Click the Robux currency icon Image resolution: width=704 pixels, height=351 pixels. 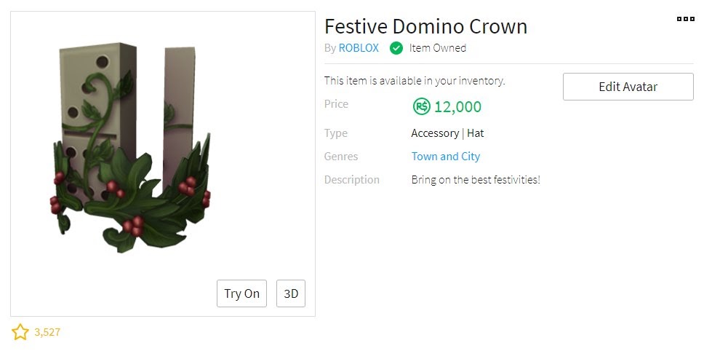421,107
